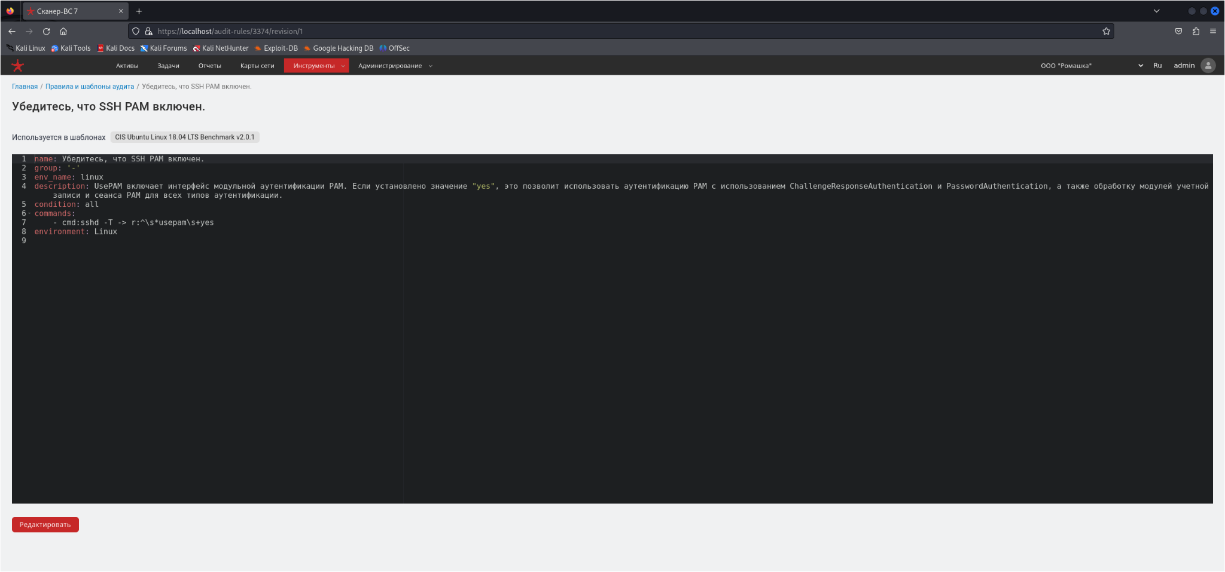Go forward to the next page
The width and height of the screenshot is (1225, 572).
coord(29,31)
